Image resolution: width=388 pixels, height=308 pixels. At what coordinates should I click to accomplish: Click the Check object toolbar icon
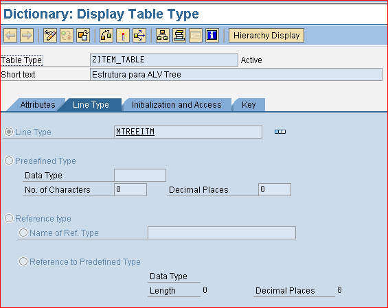click(106, 36)
